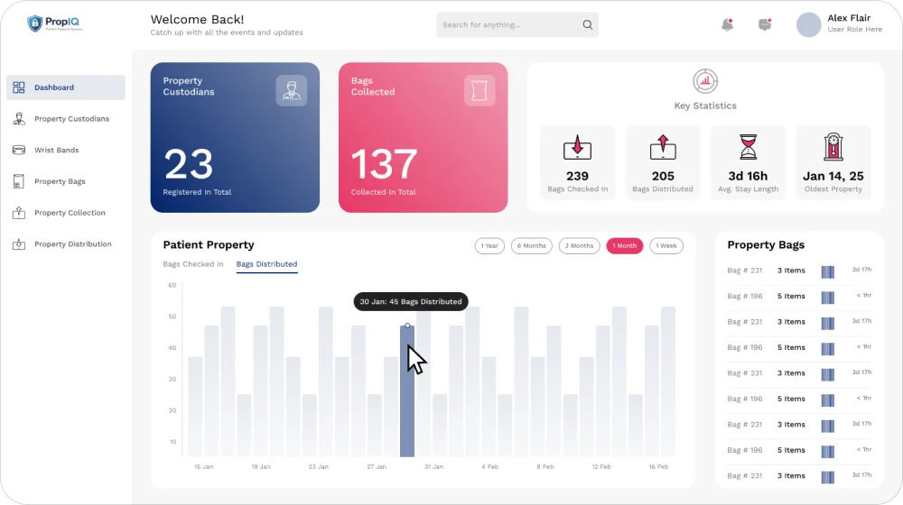Select the 1 Week time range
Image resolution: width=903 pixels, height=505 pixels.
(666, 245)
